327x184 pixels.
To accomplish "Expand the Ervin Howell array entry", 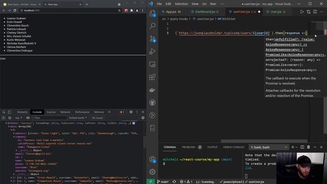I will 11,177.
